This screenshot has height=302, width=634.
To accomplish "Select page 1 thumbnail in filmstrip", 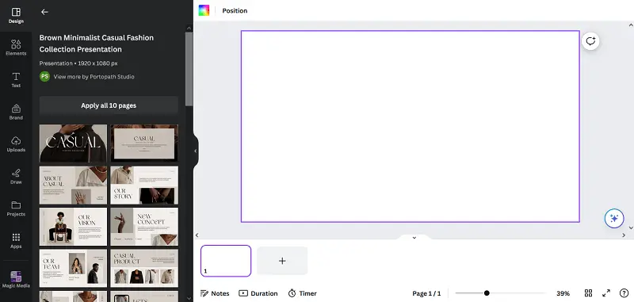I will 226,261.
